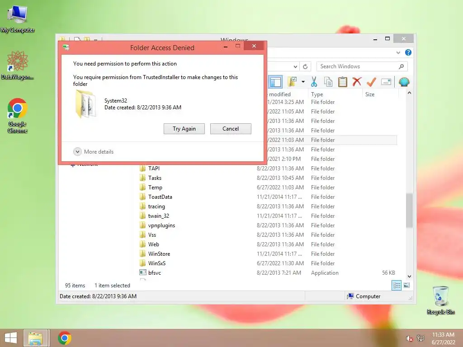Image resolution: width=463 pixels, height=347 pixels.
Task: Open the folder options dropdown arrow
Action: point(303,82)
